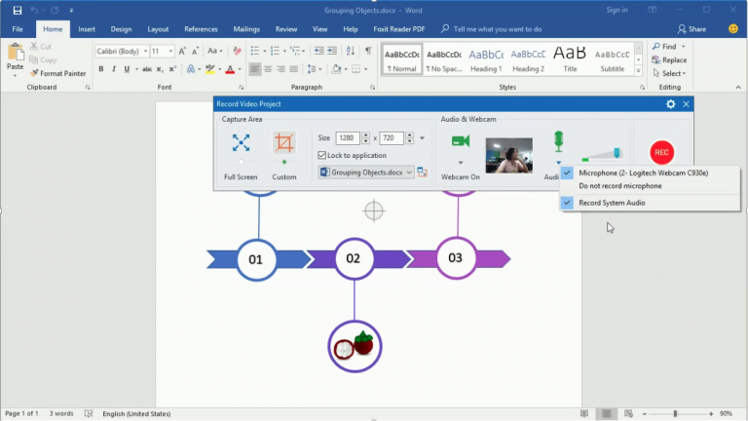Click the zoom slider in status bar

coord(675,414)
